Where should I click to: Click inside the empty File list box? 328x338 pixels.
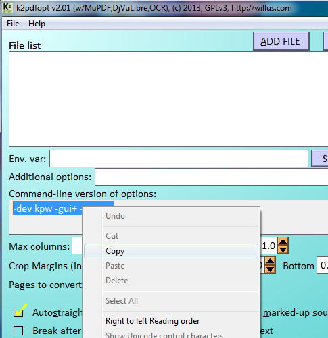click(168, 99)
